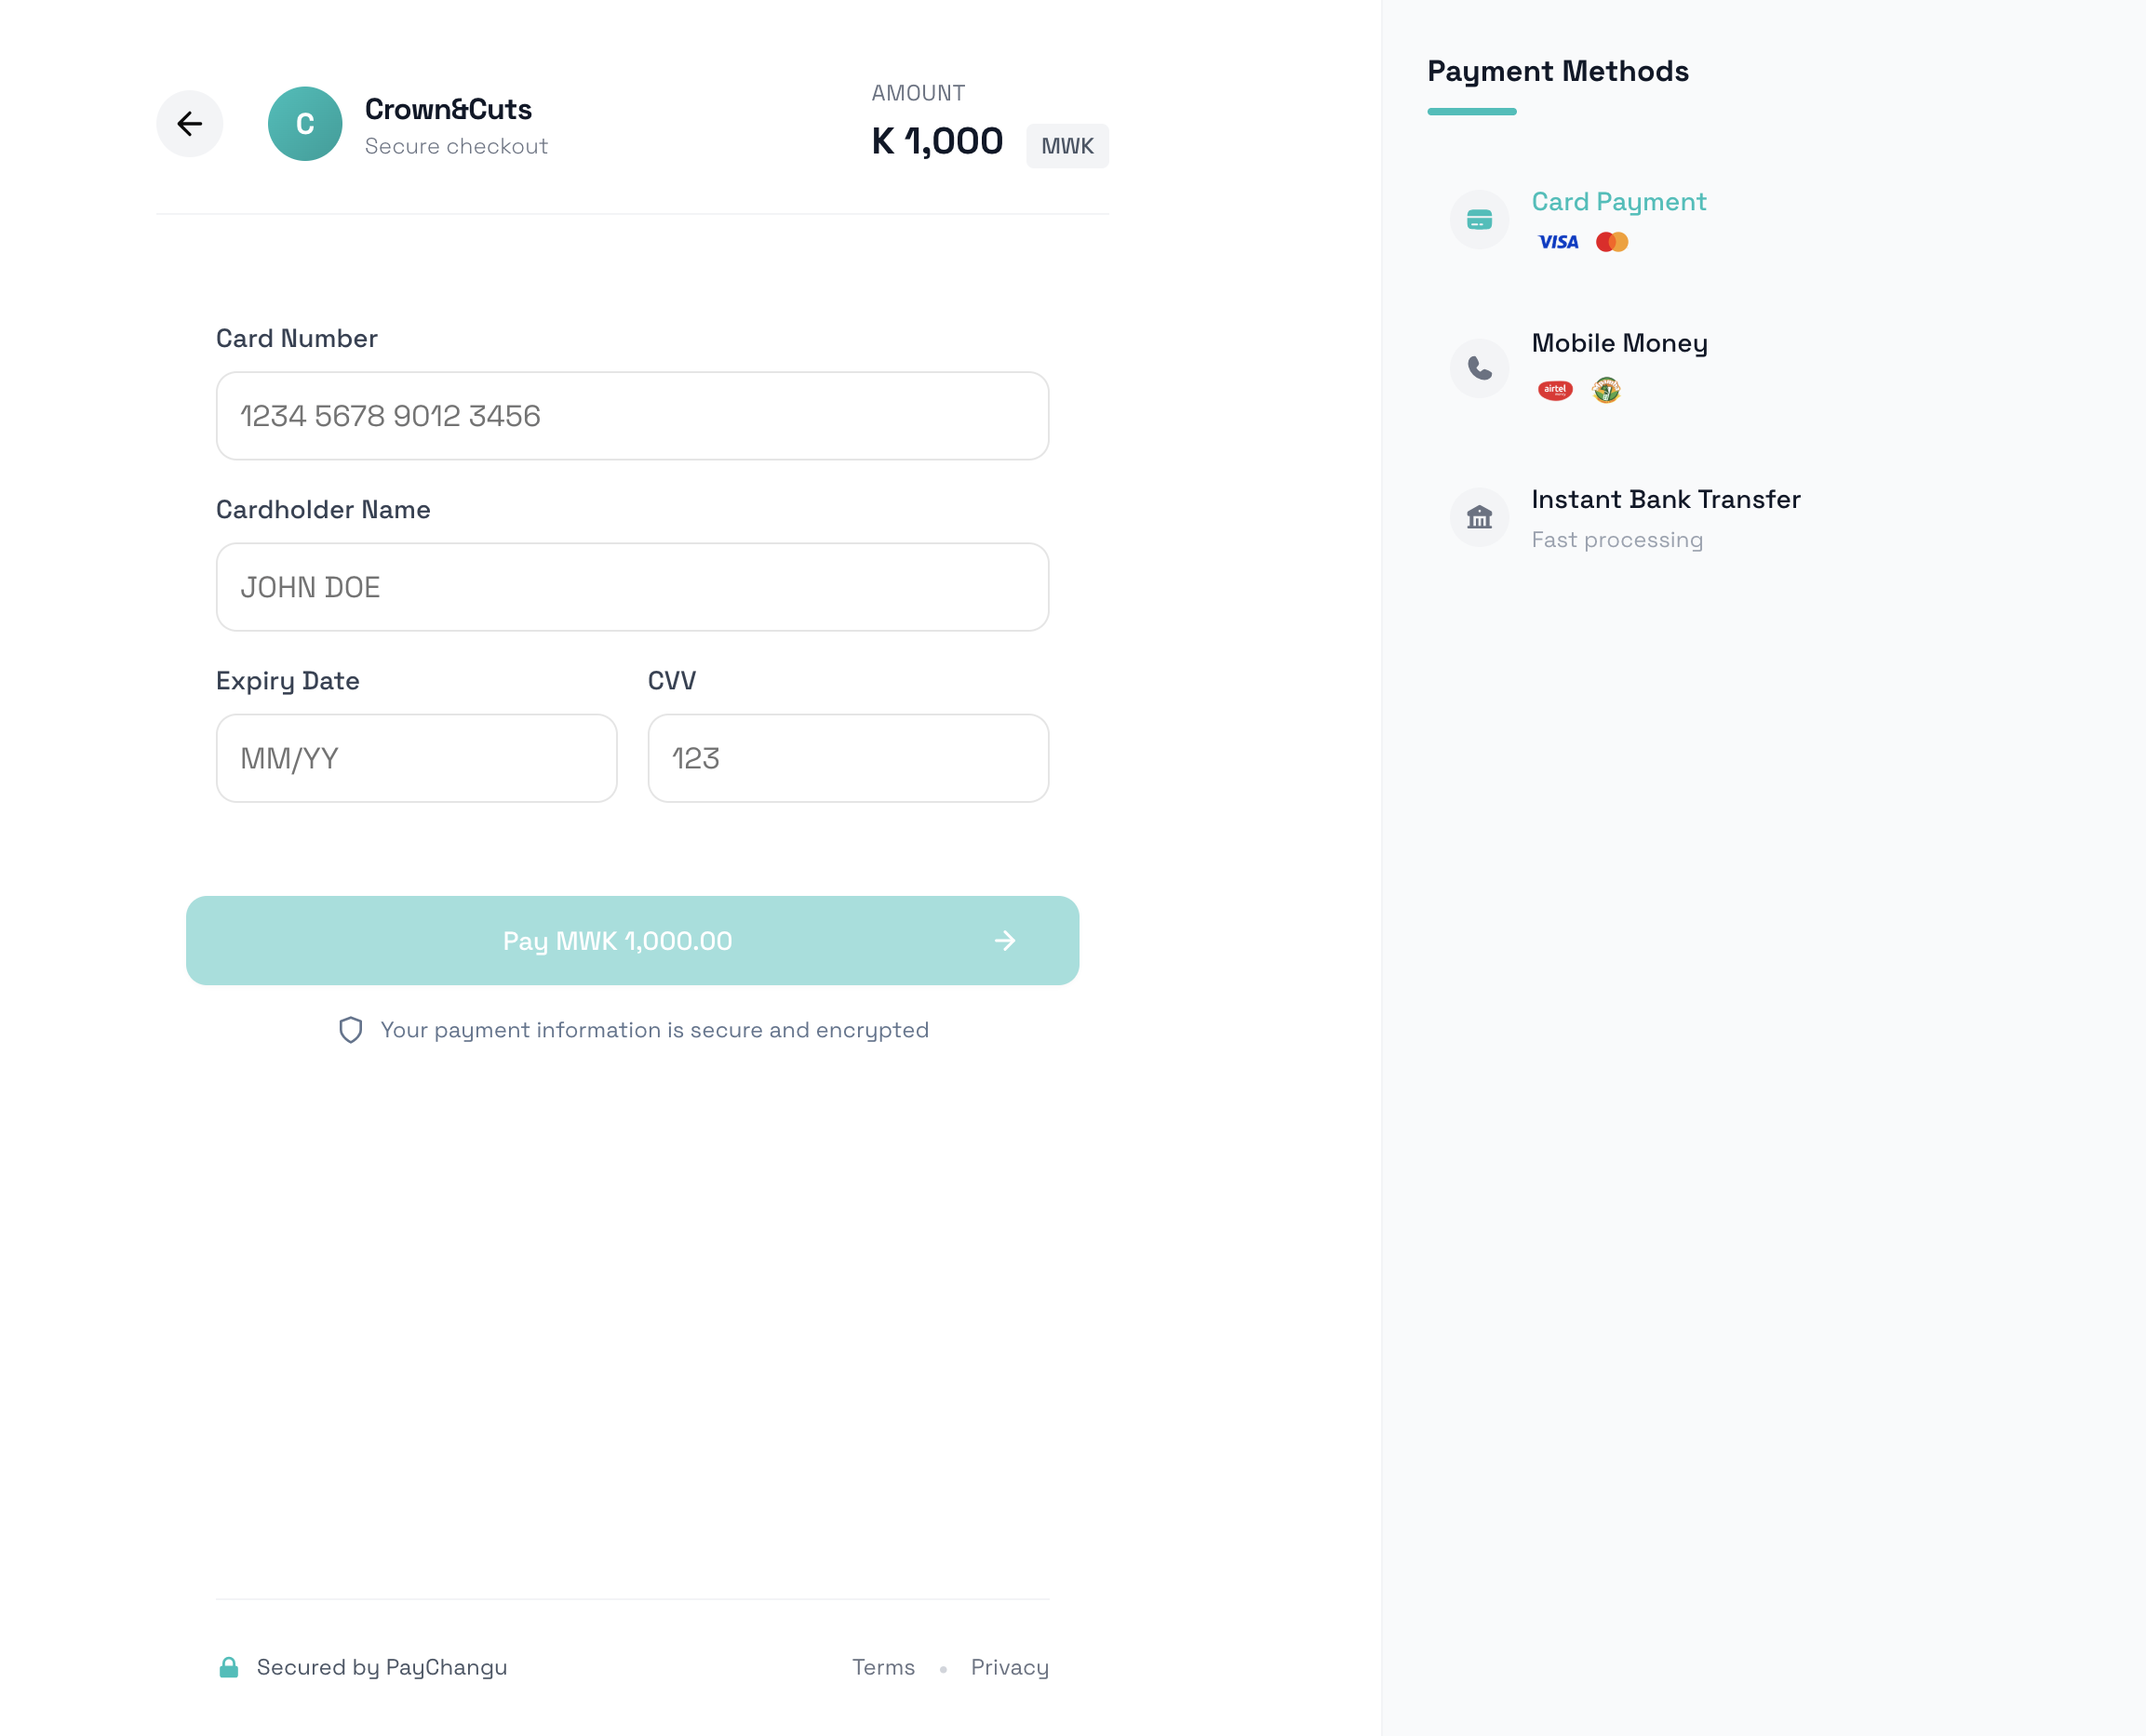Focus the Expiry Date field
This screenshot has height=1736, width=2146.
point(416,758)
